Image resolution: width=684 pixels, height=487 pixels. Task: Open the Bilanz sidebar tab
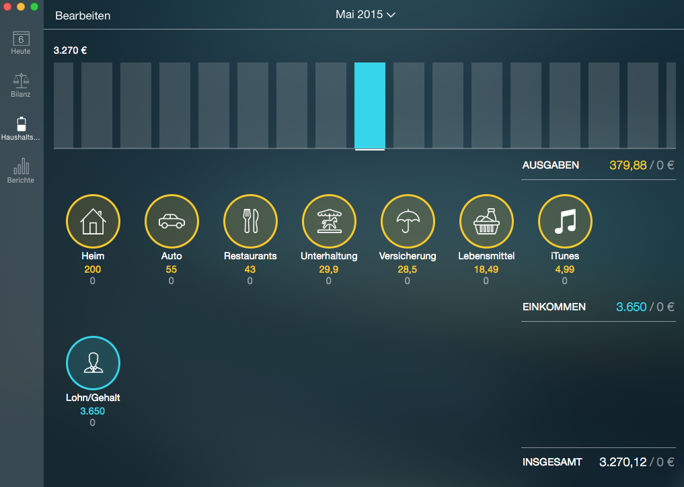(21, 85)
